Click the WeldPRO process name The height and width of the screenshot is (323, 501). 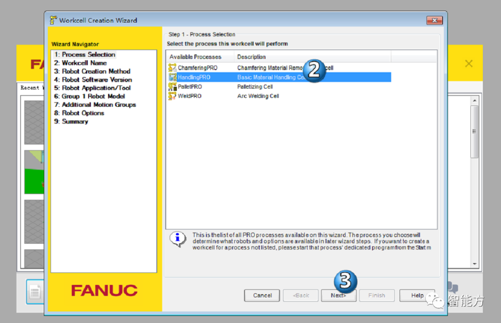(189, 96)
